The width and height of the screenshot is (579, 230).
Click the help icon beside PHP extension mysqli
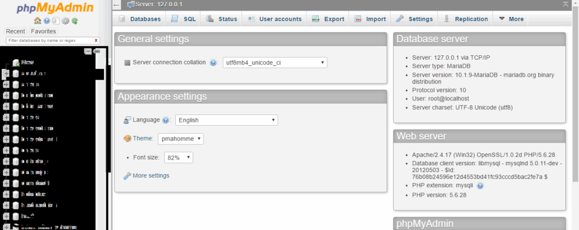[480, 186]
